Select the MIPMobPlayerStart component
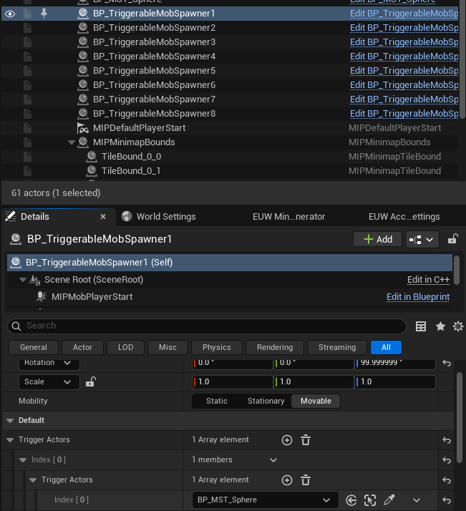The width and height of the screenshot is (466, 511). (x=92, y=297)
